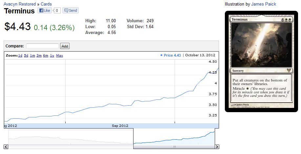Click the Facebook Like button
The image size is (301, 154).
(x=45, y=10)
